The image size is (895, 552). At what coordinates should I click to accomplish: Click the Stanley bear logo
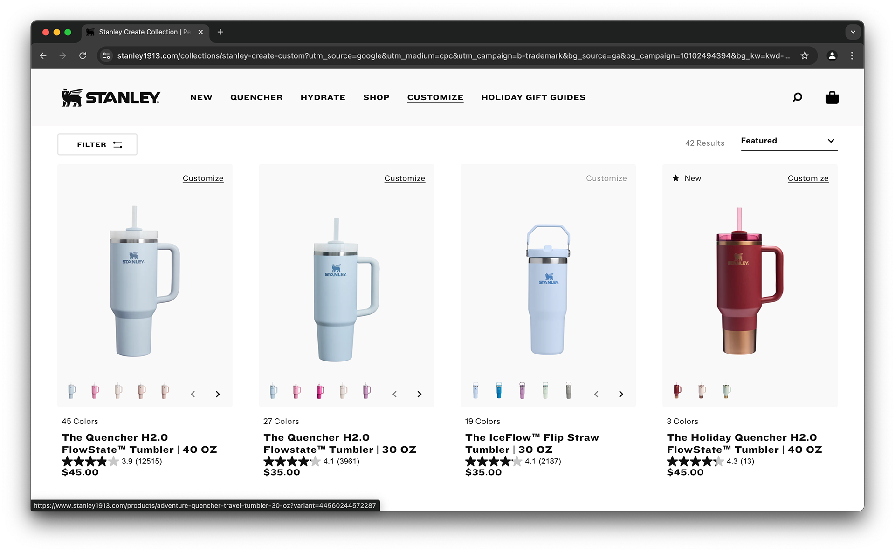click(x=111, y=97)
